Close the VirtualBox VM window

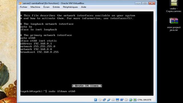[x=152, y=3]
